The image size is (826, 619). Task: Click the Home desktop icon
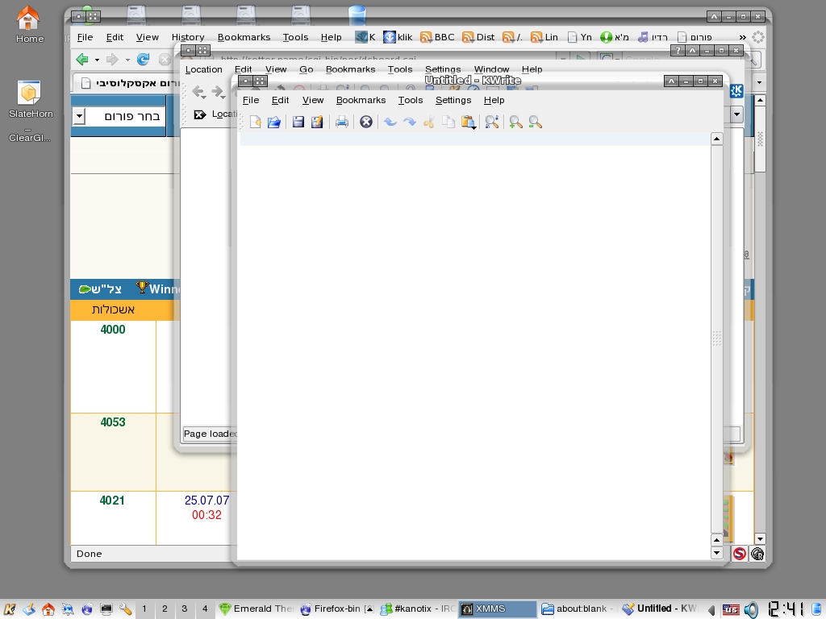[x=29, y=25]
